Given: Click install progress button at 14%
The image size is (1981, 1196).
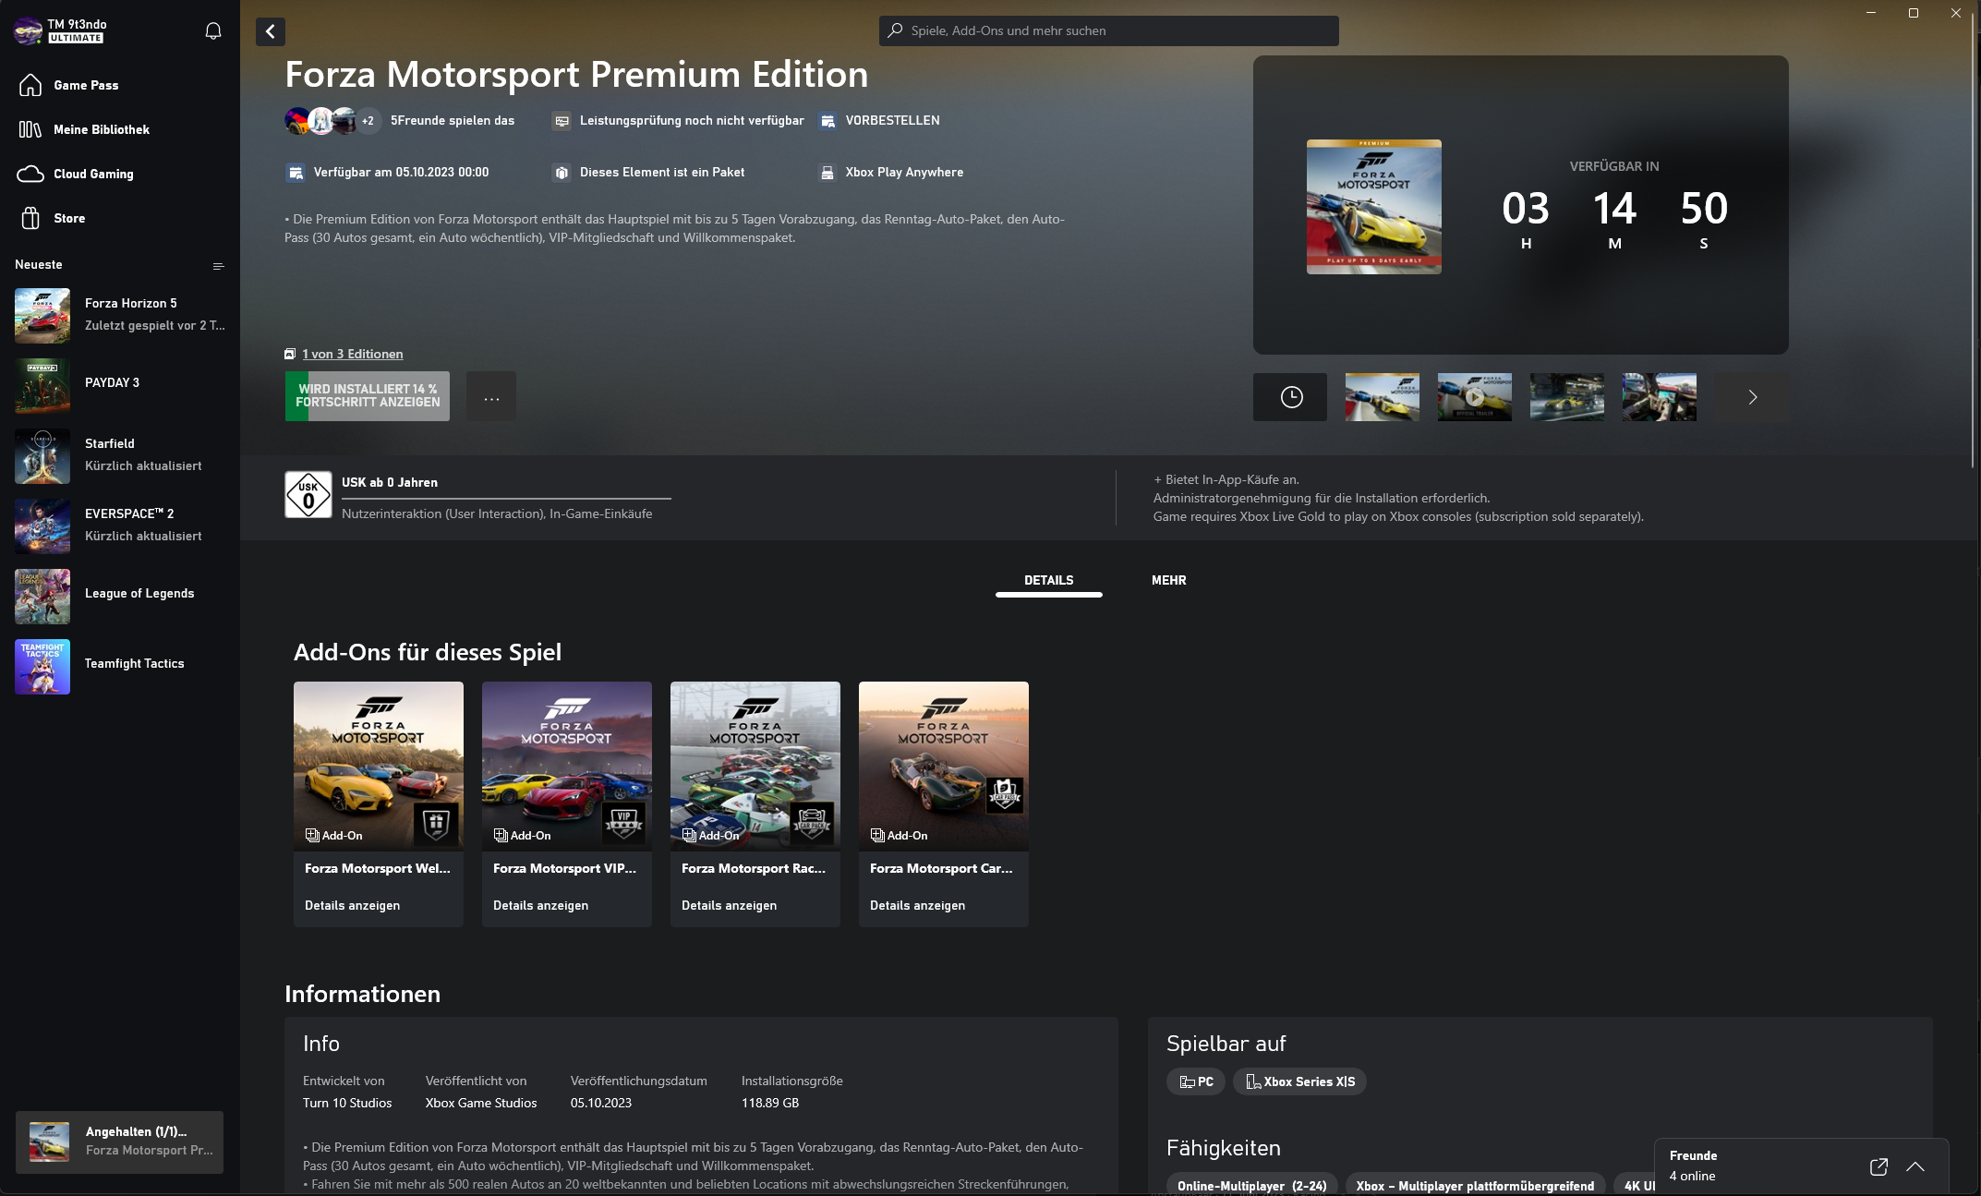Looking at the screenshot, I should click(368, 395).
